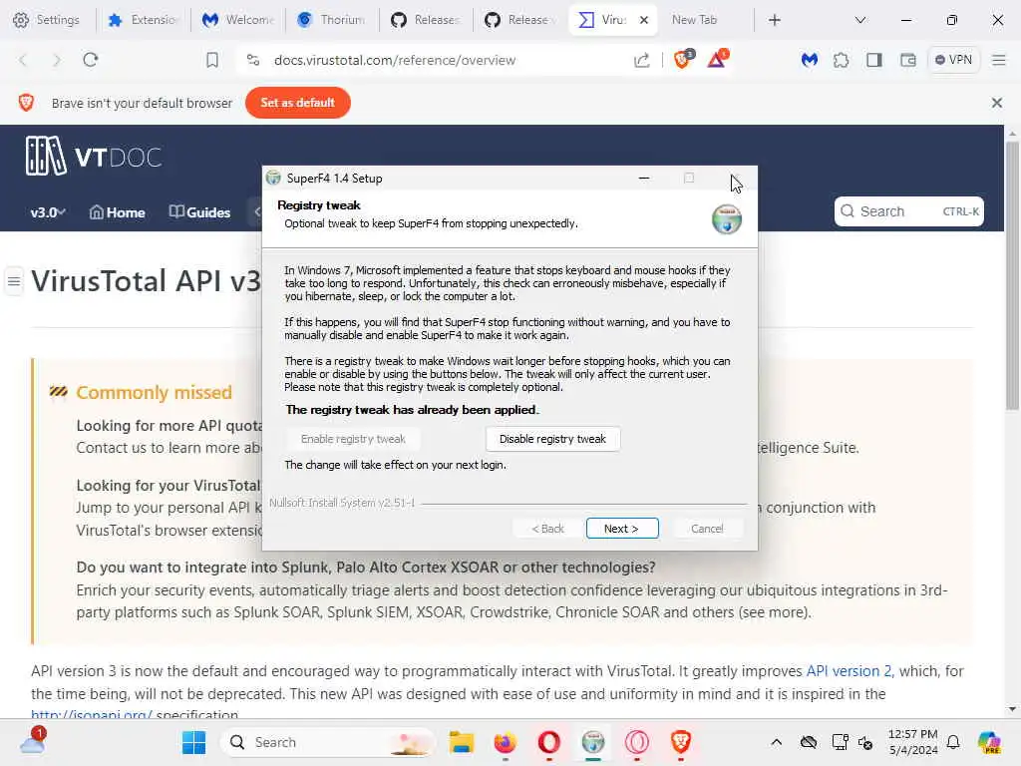
Task: Click the taskbar Search box
Action: click(x=327, y=742)
